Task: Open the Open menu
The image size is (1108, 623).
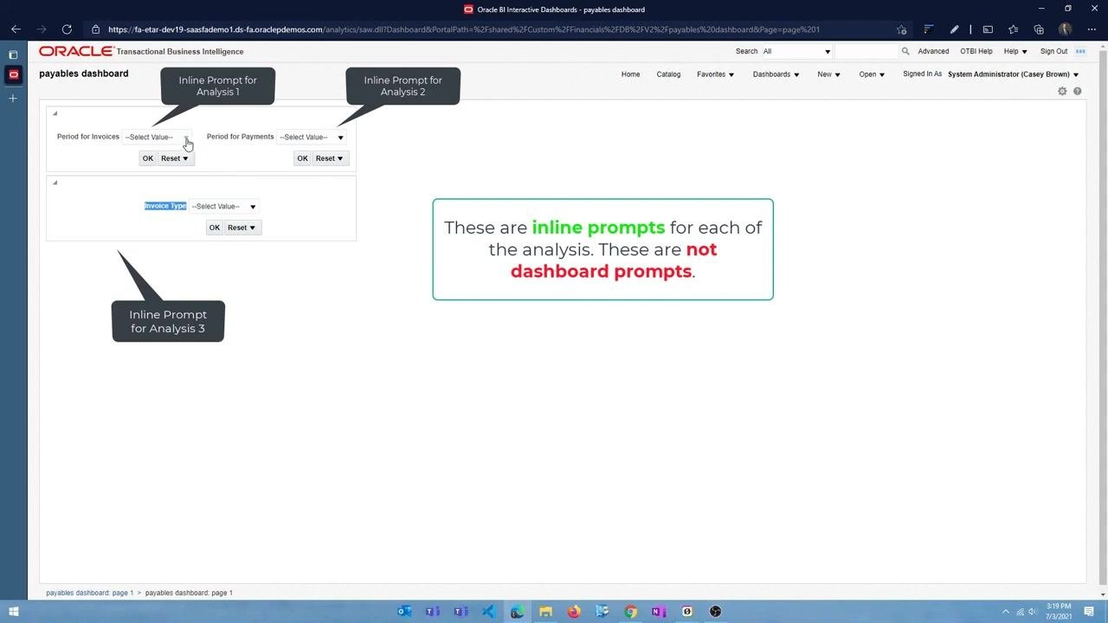Action: pyautogui.click(x=872, y=74)
